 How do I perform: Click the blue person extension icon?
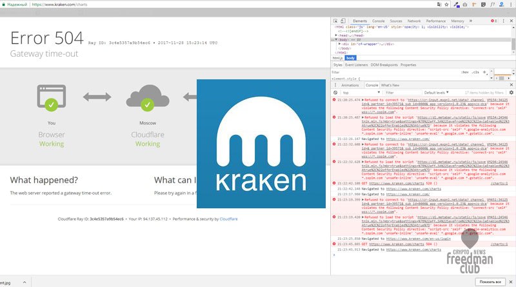tap(502, 5)
